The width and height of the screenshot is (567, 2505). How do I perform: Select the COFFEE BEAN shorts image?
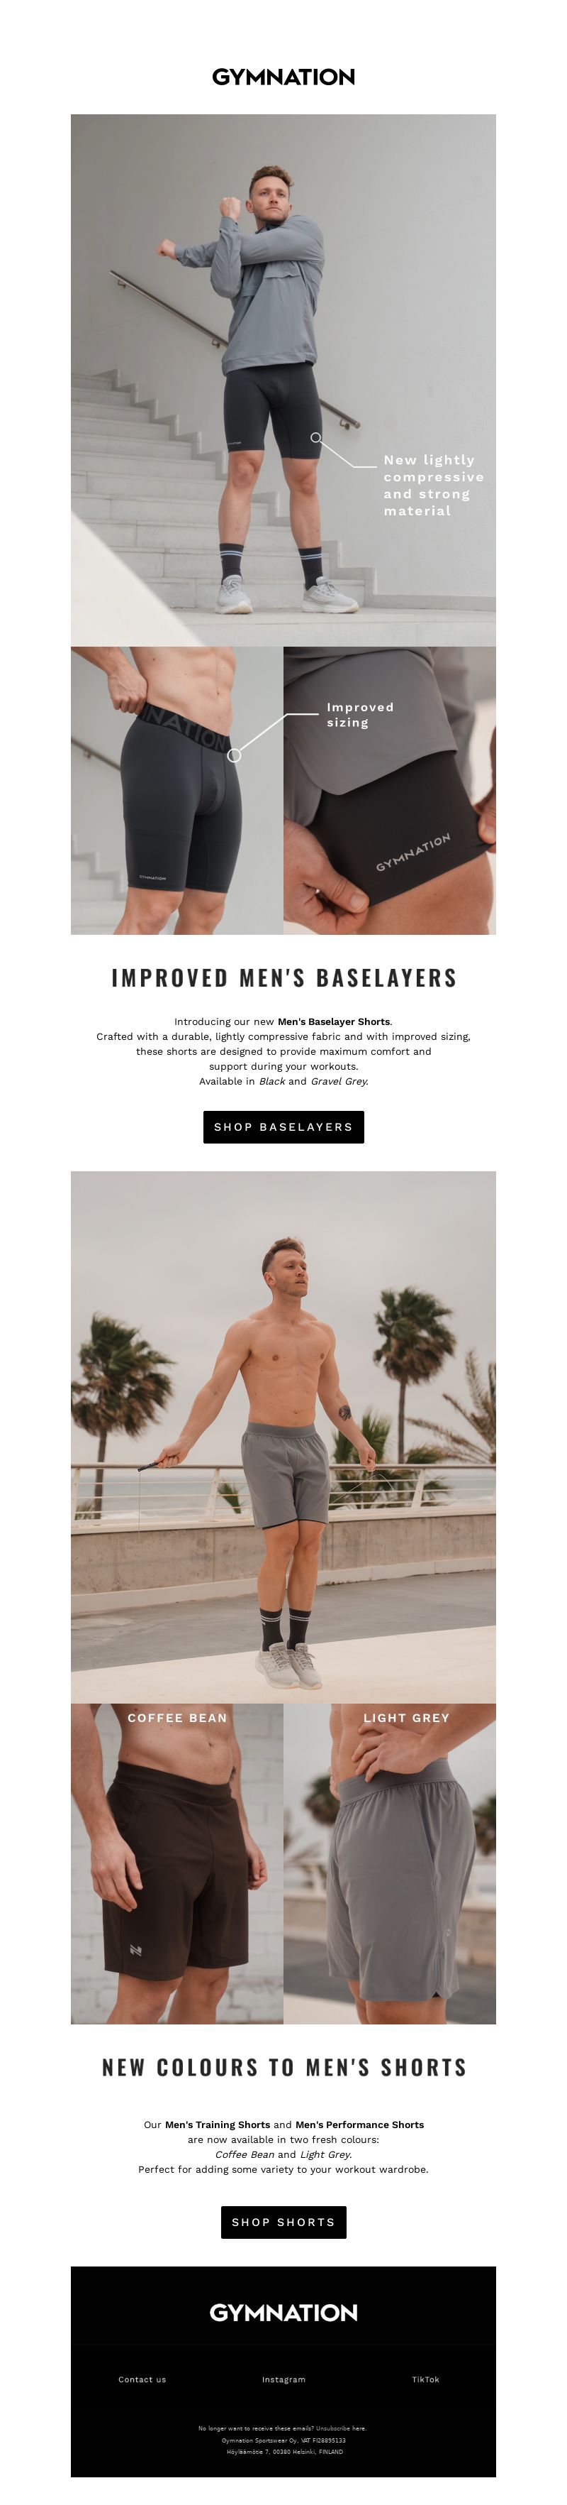(176, 1863)
